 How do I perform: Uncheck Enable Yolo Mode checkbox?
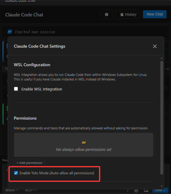(16, 173)
